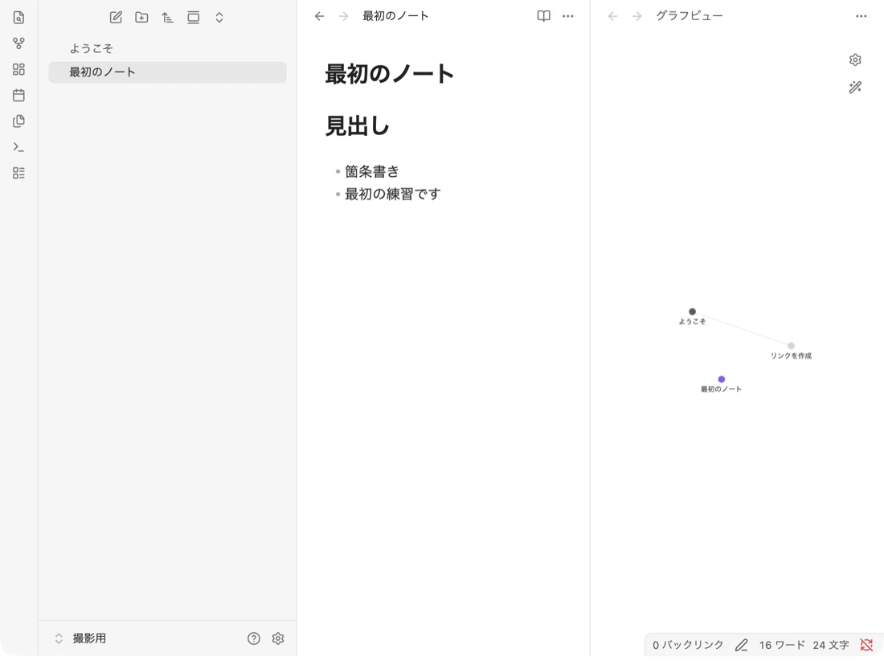Image resolution: width=884 pixels, height=665 pixels.
Task: Start graph timelapse animation wand icon
Action: (855, 88)
